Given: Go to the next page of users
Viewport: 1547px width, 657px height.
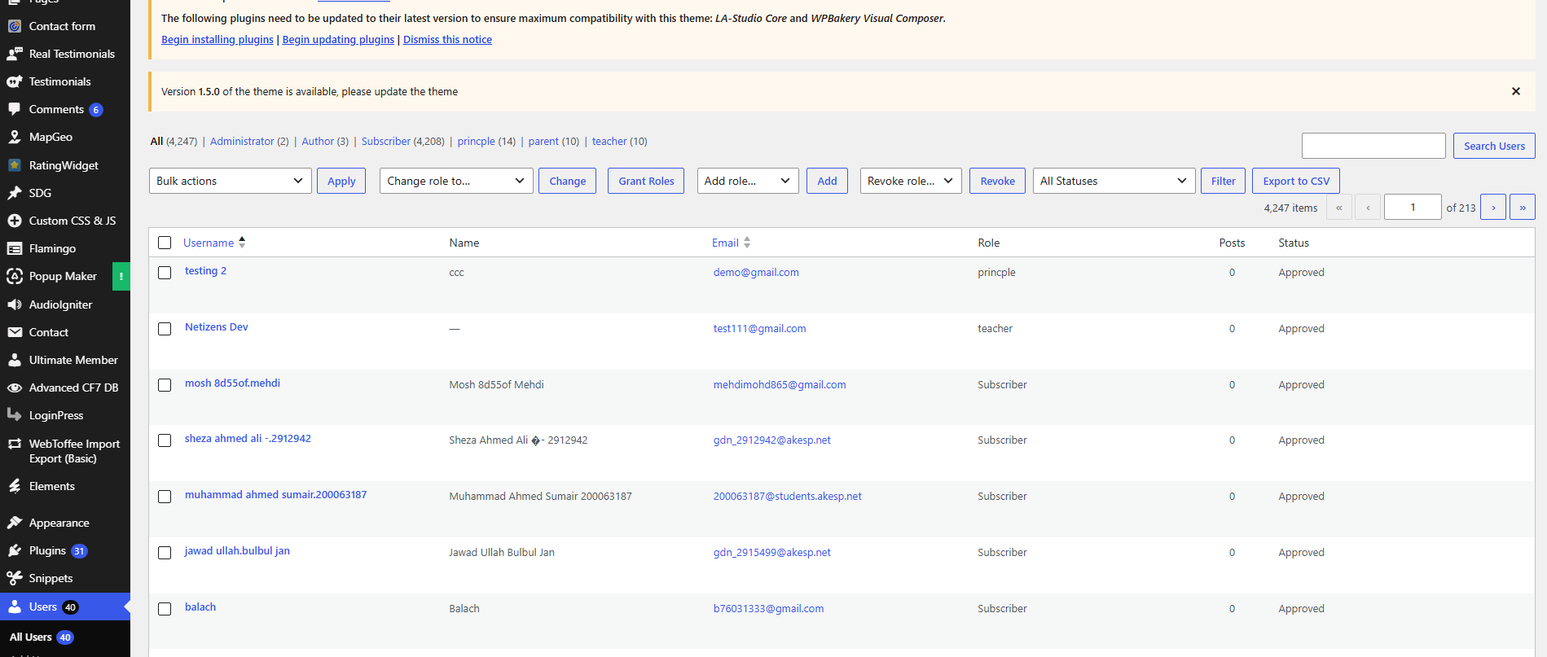Looking at the screenshot, I should [x=1493, y=208].
